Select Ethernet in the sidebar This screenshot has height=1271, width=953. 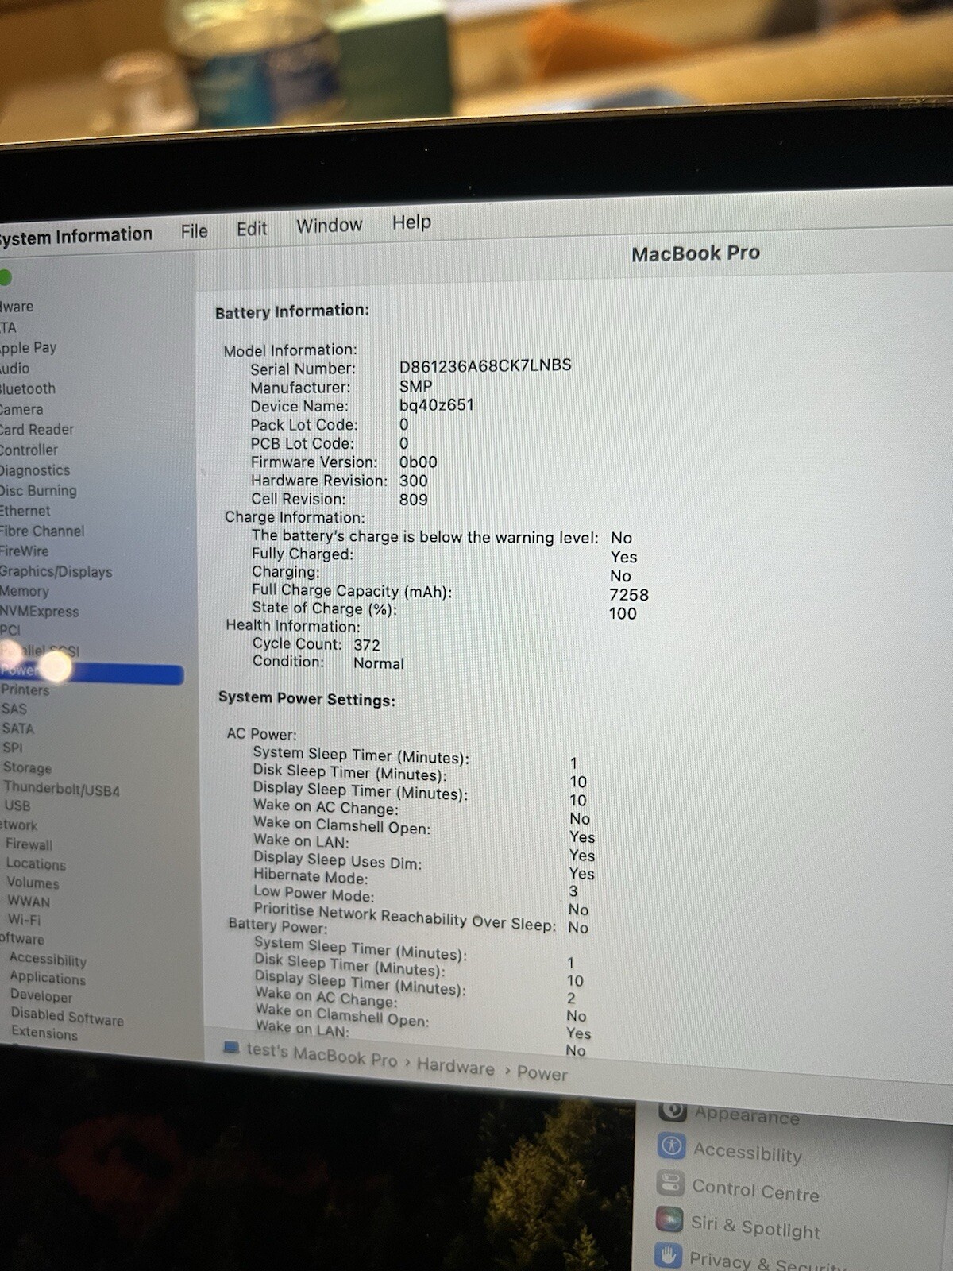(x=25, y=511)
